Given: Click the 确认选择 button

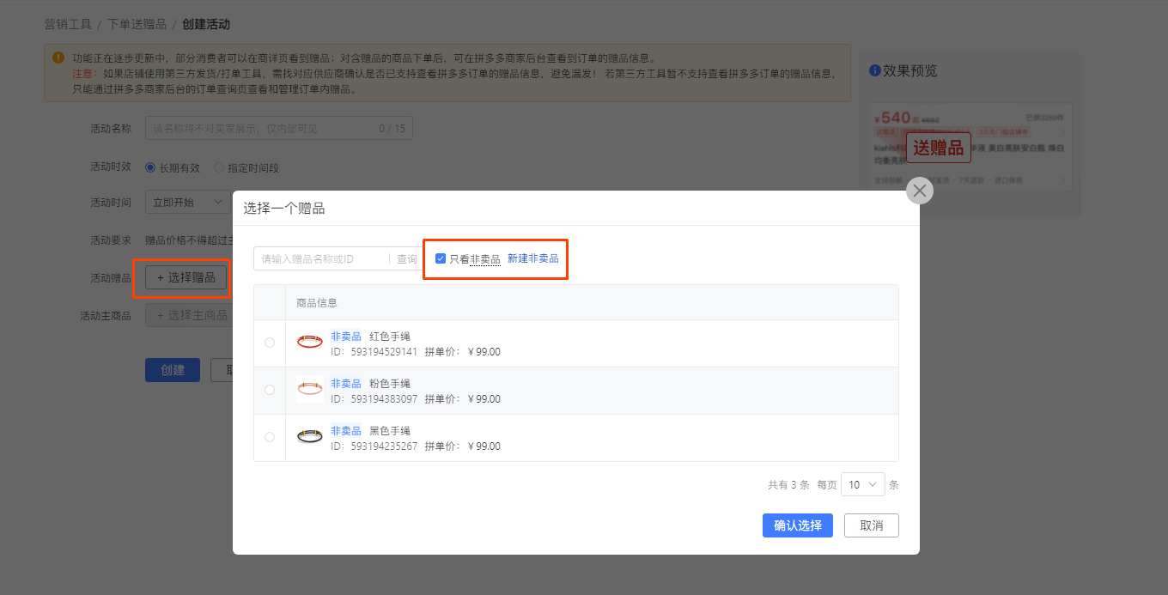Looking at the screenshot, I should tap(797, 525).
